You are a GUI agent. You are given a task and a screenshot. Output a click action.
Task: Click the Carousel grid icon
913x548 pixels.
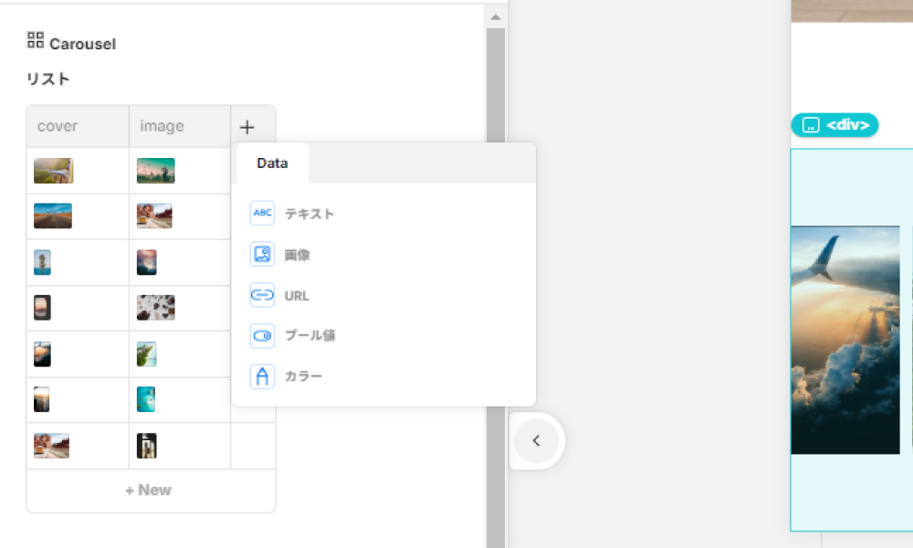tap(36, 40)
